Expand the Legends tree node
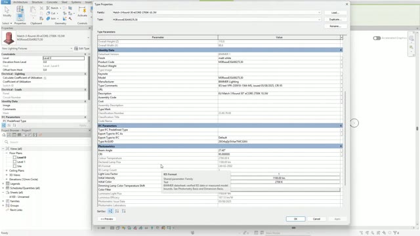 [3, 184]
